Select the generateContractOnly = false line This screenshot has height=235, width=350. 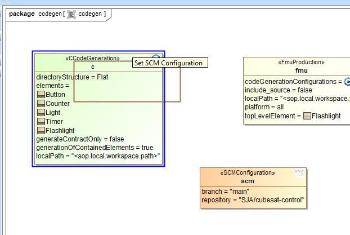tap(80, 139)
